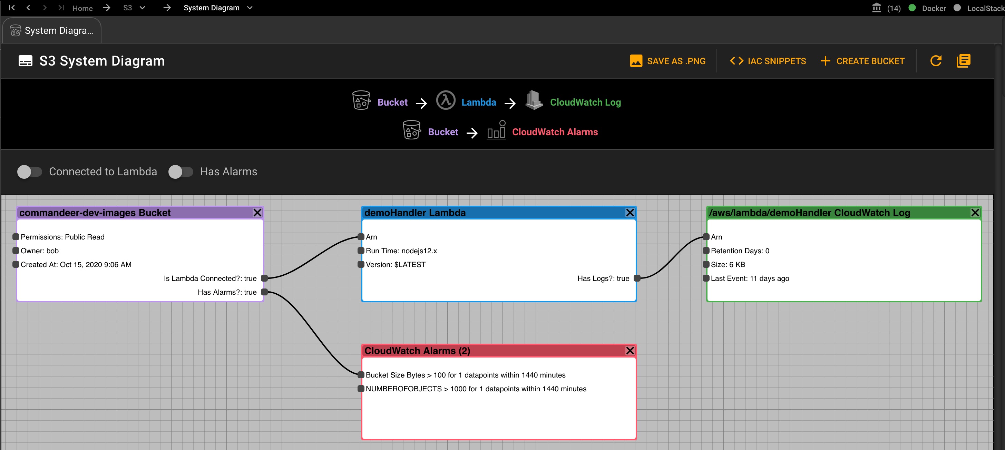Click the Has Logs output port
1005x450 pixels.
pyautogui.click(x=637, y=278)
